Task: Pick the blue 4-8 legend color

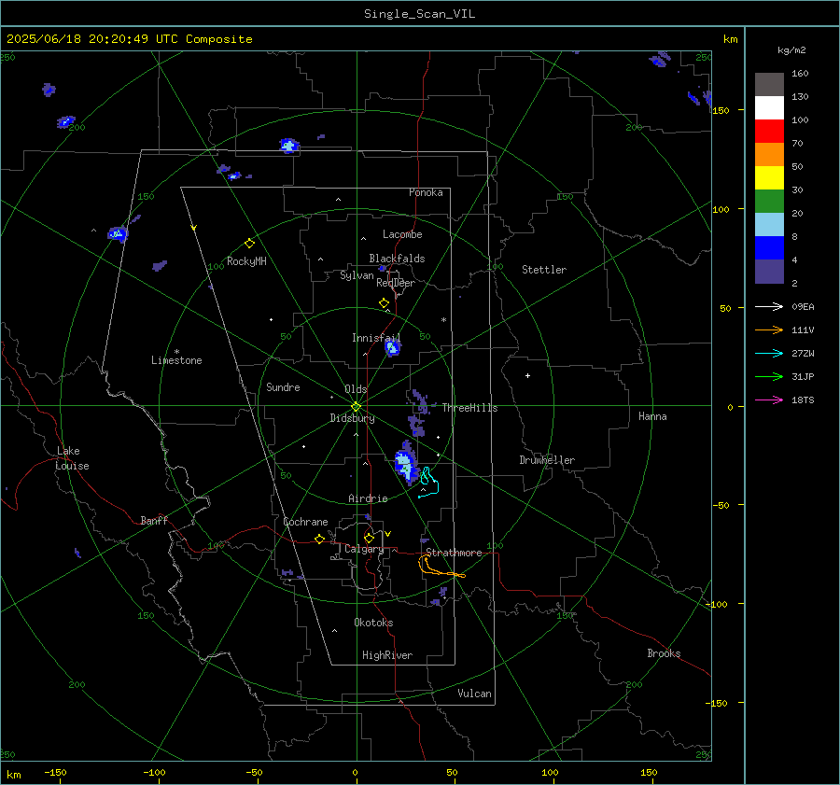Action: coord(769,247)
